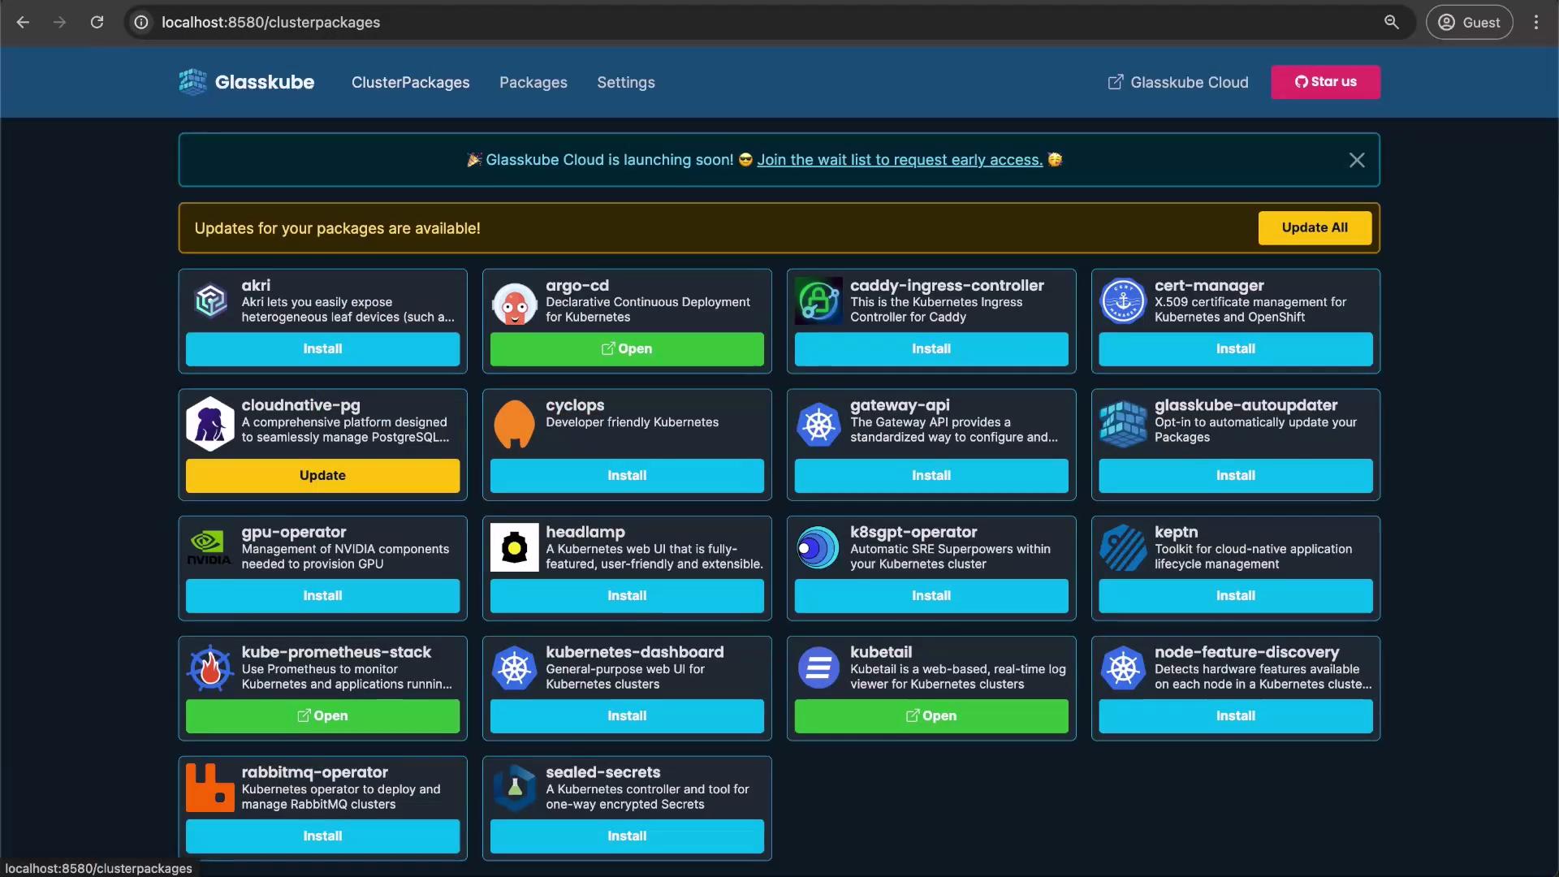1559x877 pixels.
Task: Install the k8sgpt-operator package
Action: [x=931, y=596]
